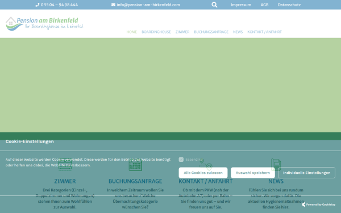This screenshot has height=213, width=341.
Task: Open the Datenschutz link
Action: [289, 5]
